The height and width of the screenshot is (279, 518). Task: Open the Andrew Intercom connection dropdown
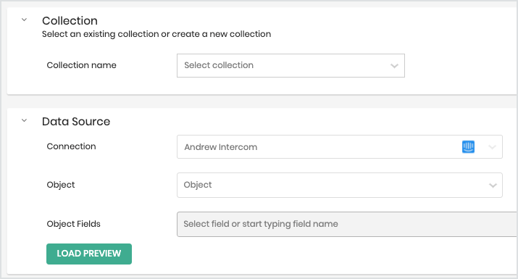point(340,147)
